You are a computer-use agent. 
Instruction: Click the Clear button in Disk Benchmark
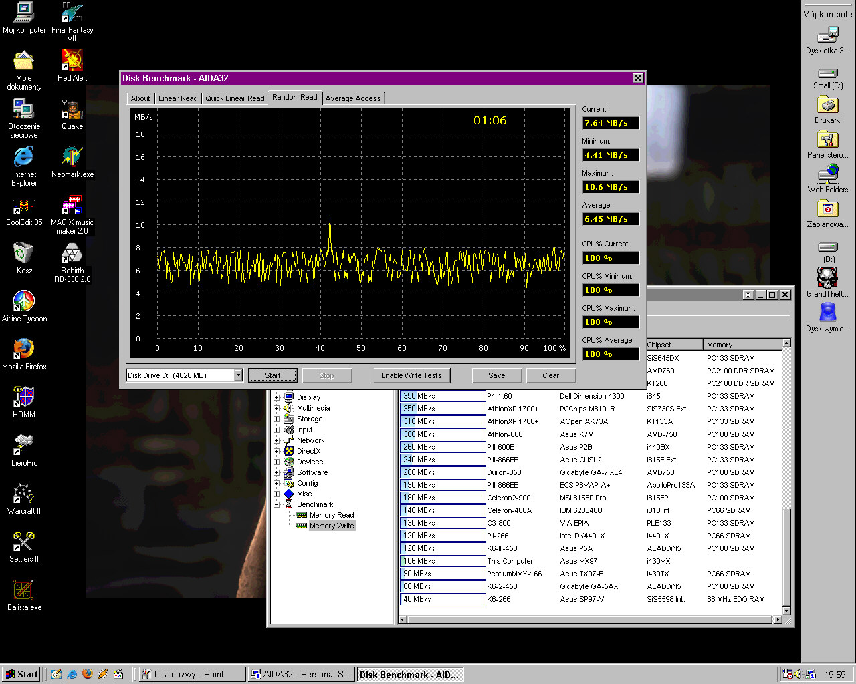pos(551,375)
